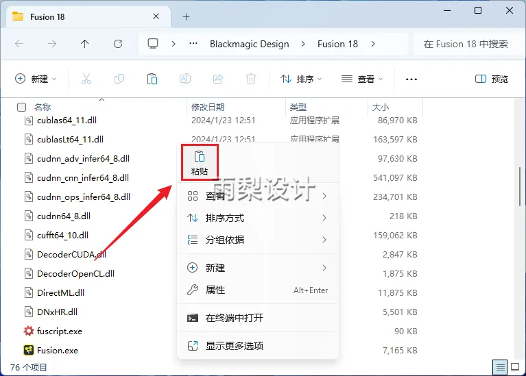The width and height of the screenshot is (526, 376).
Task: Close the Fusion 18 tab
Action: click(156, 16)
